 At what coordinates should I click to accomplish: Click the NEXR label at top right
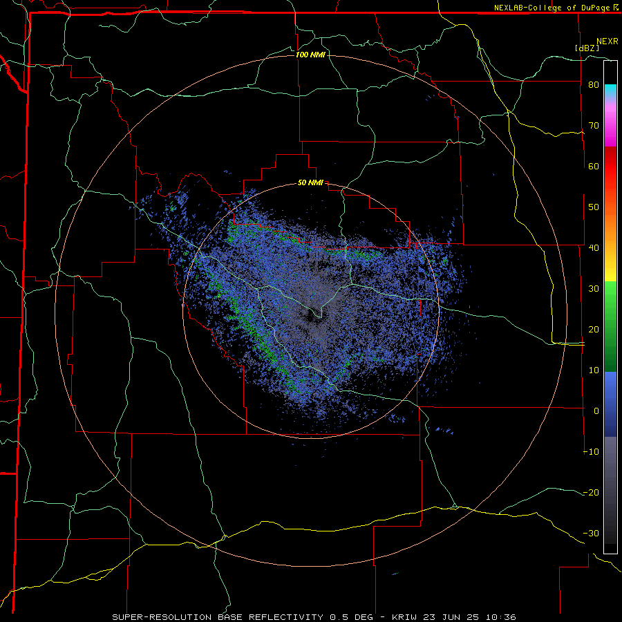coord(607,41)
